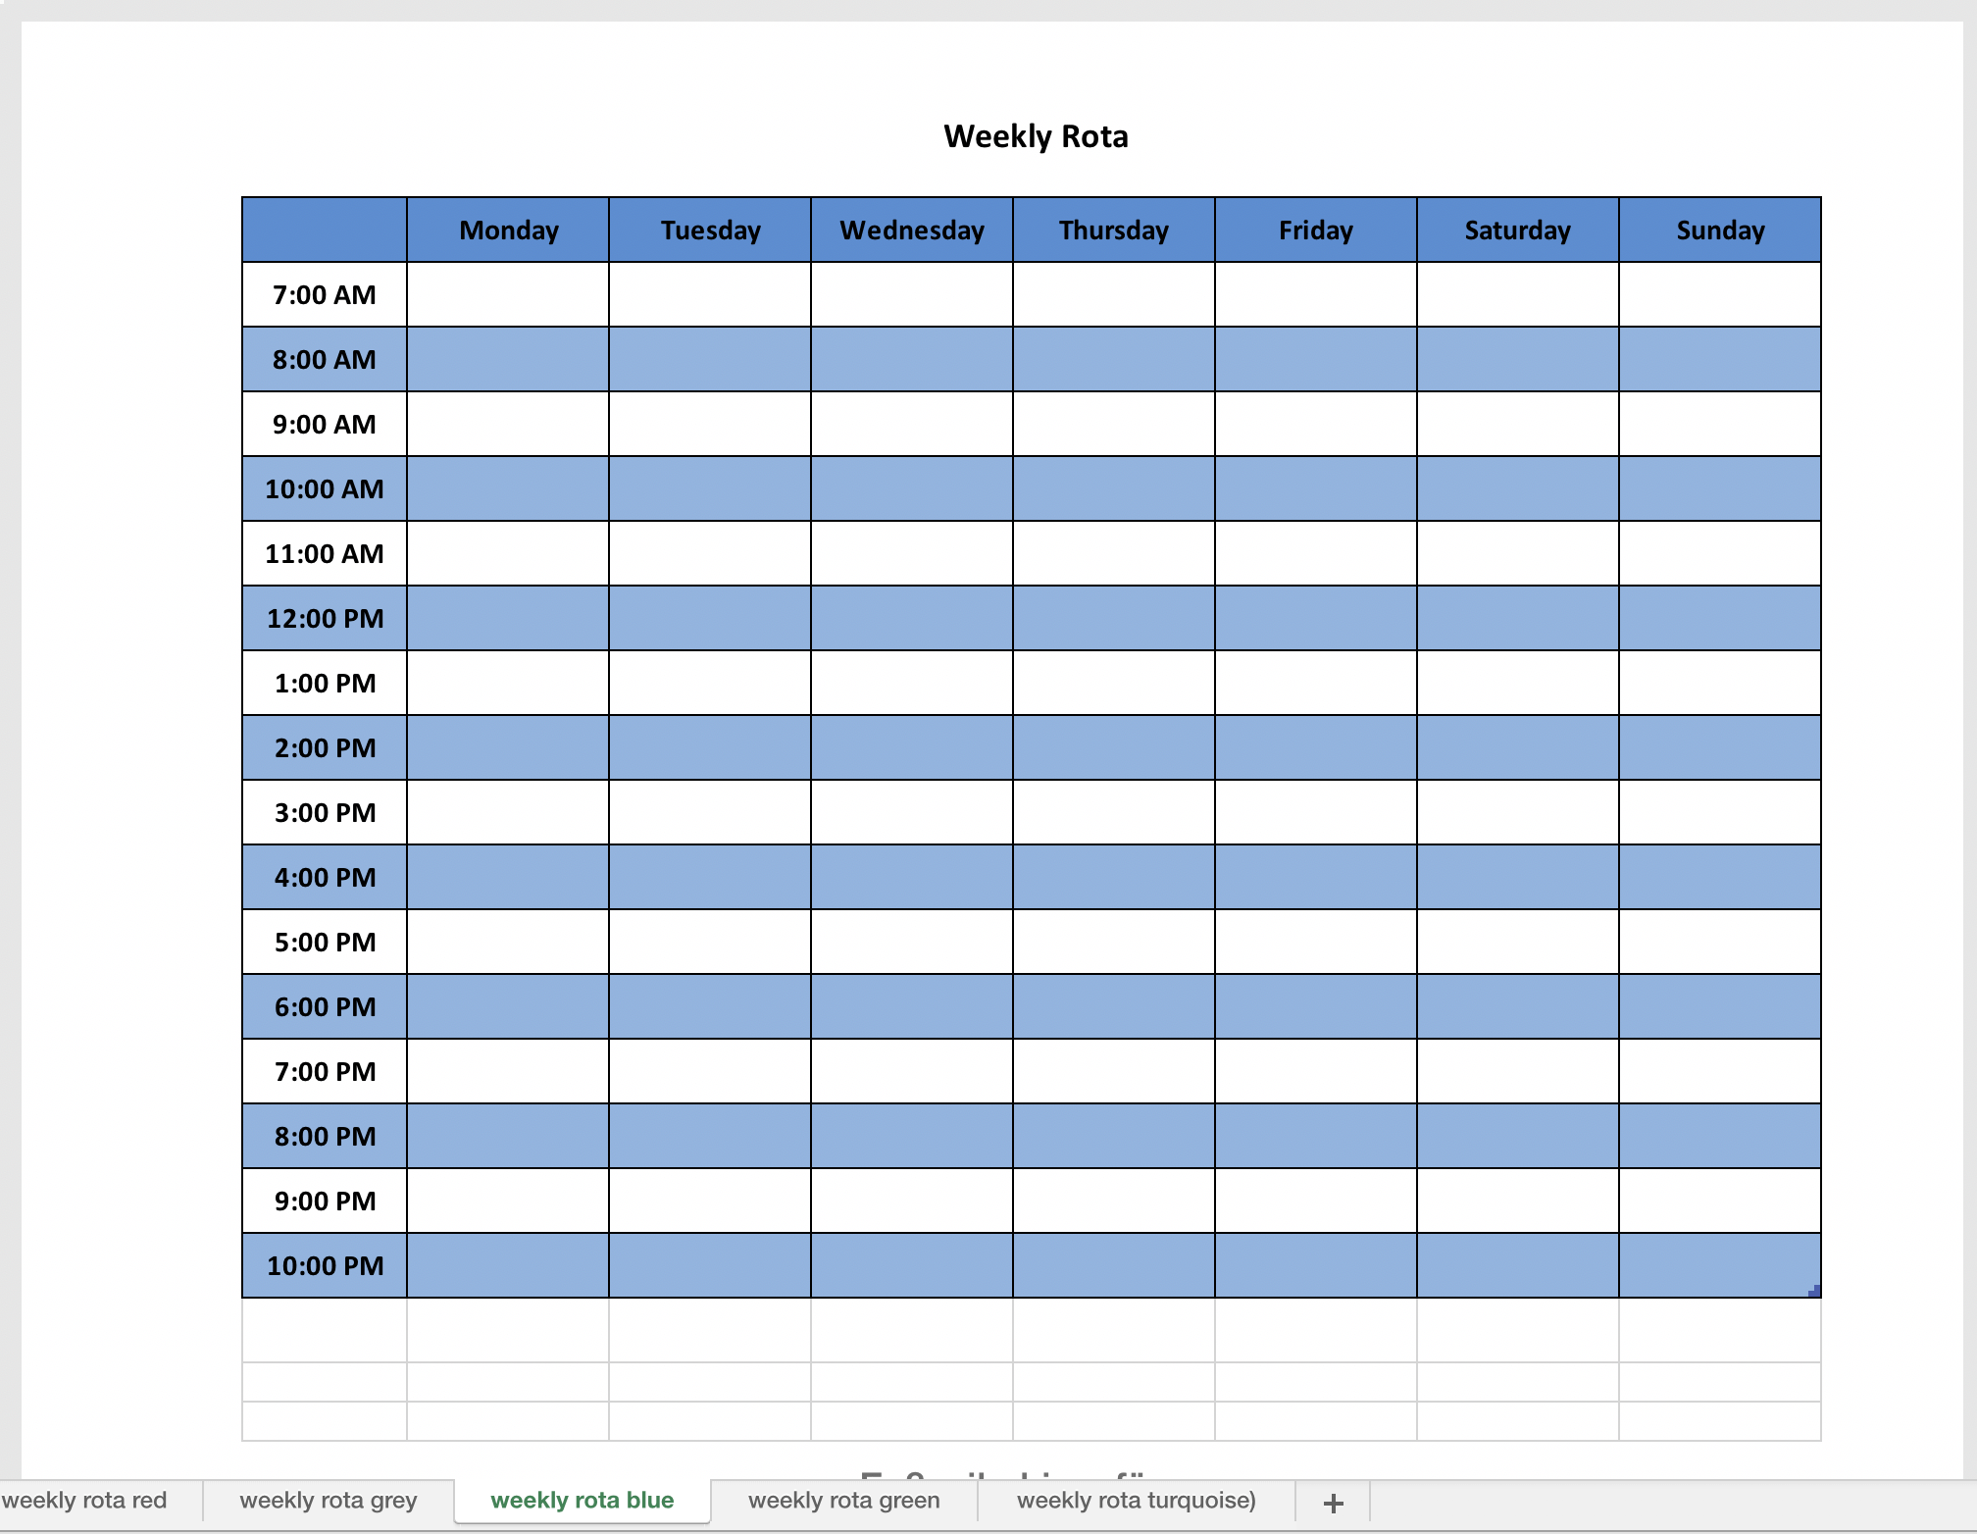Screen dimensions: 1977x1534
Task: Select the Saturday header cell
Action: 1518,230
